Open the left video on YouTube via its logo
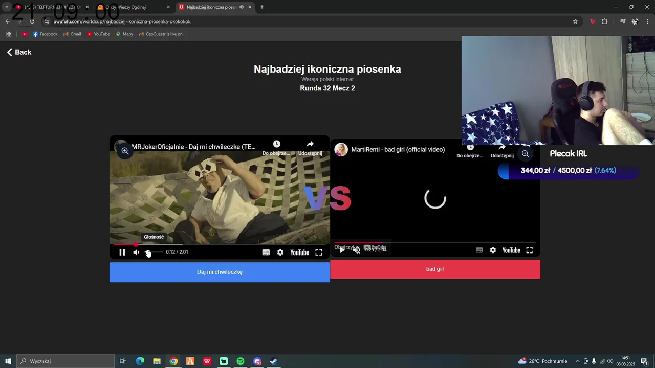655x368 pixels. click(x=299, y=252)
